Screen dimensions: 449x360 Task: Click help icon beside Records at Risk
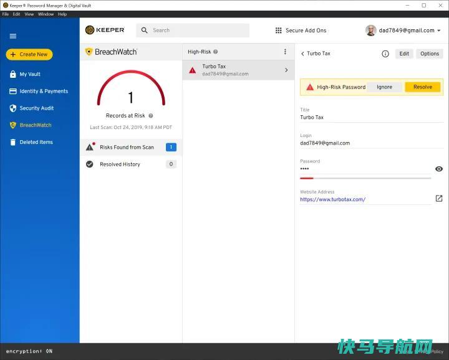[x=151, y=116]
